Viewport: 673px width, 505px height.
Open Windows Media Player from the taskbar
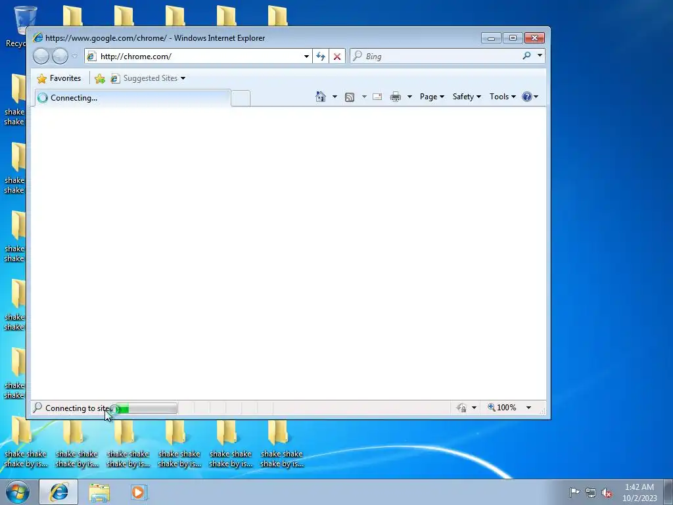click(138, 493)
